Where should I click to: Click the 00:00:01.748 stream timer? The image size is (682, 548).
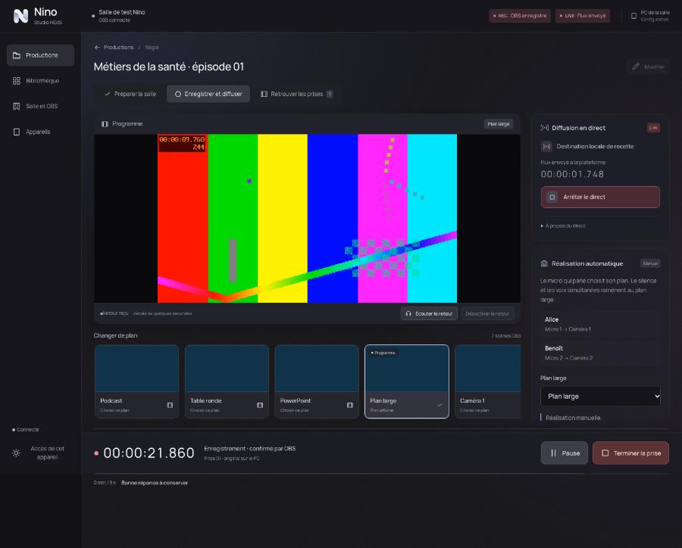coord(572,174)
